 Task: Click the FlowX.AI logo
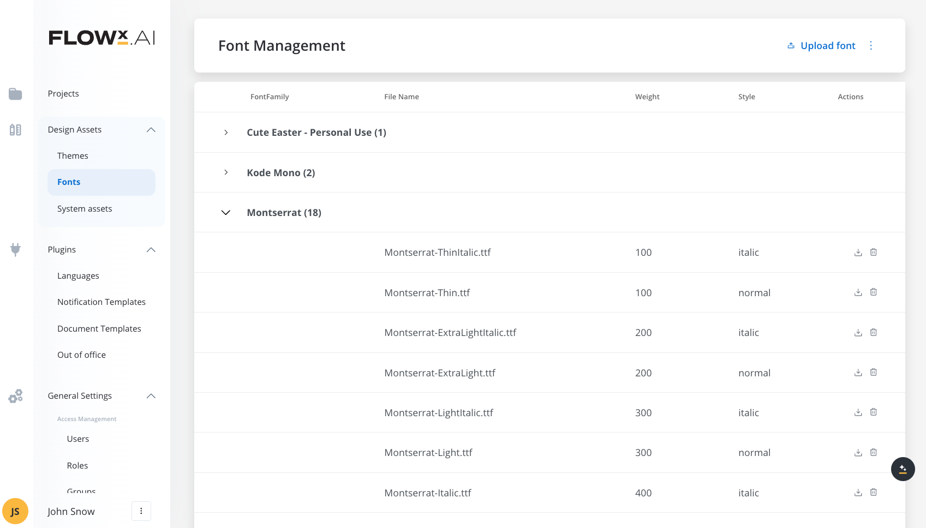point(101,38)
